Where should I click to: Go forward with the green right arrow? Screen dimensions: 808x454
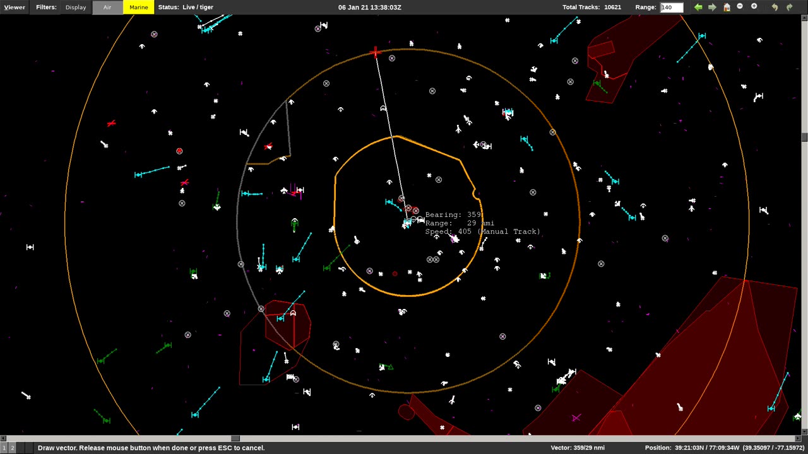click(x=712, y=7)
